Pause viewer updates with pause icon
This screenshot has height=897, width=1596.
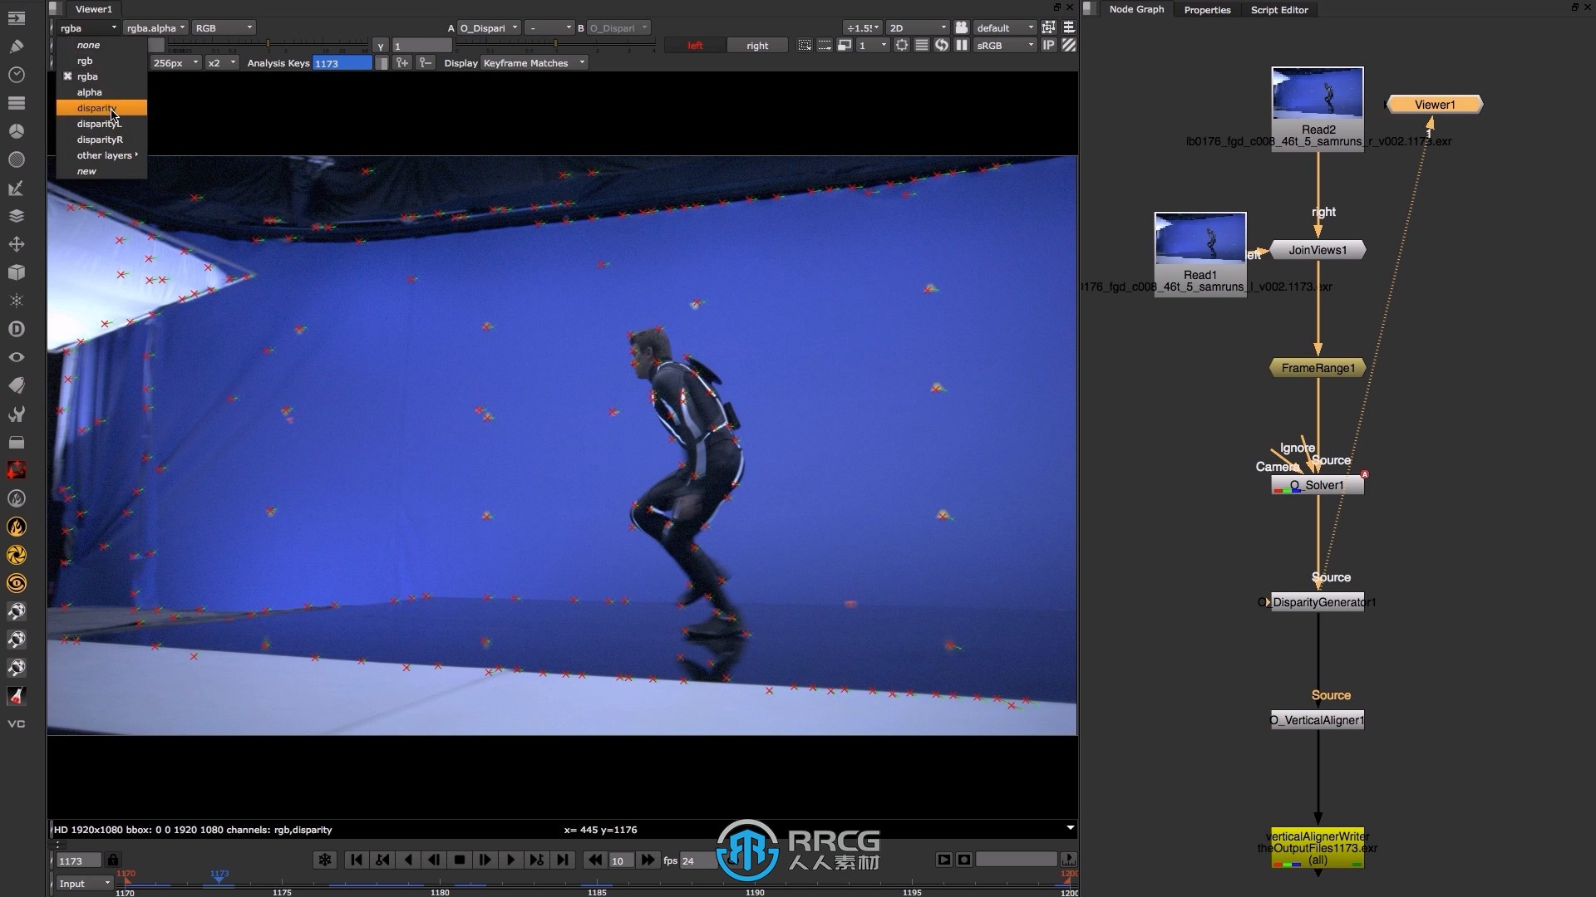pos(962,45)
